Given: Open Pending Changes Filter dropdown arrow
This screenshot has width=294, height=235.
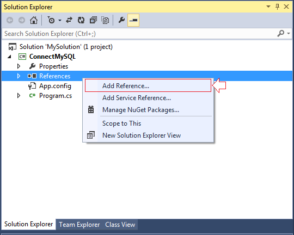Looking at the screenshot, I should (x=60, y=20).
